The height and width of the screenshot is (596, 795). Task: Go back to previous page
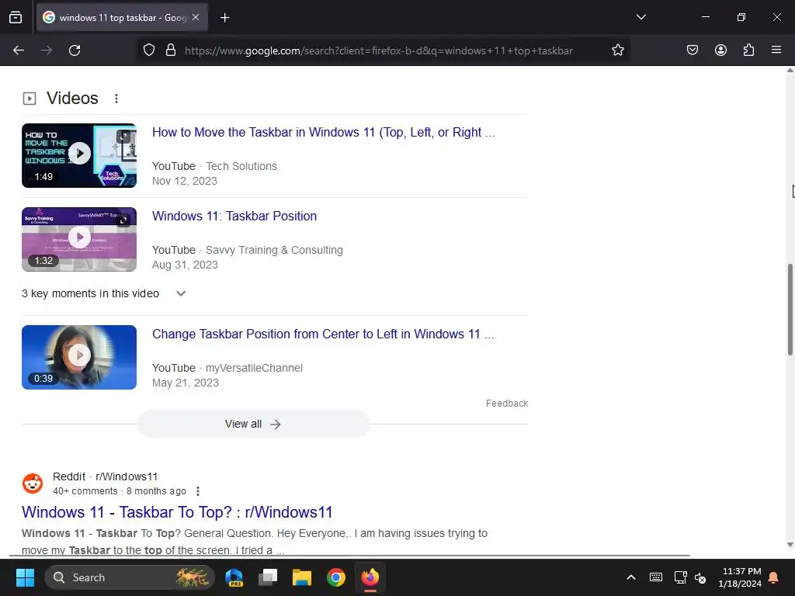coord(19,50)
